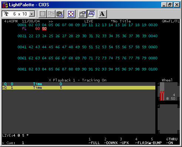This screenshot has height=147, width=182.
Task: Toggle the Background window icon
Action: [x=91, y=14]
